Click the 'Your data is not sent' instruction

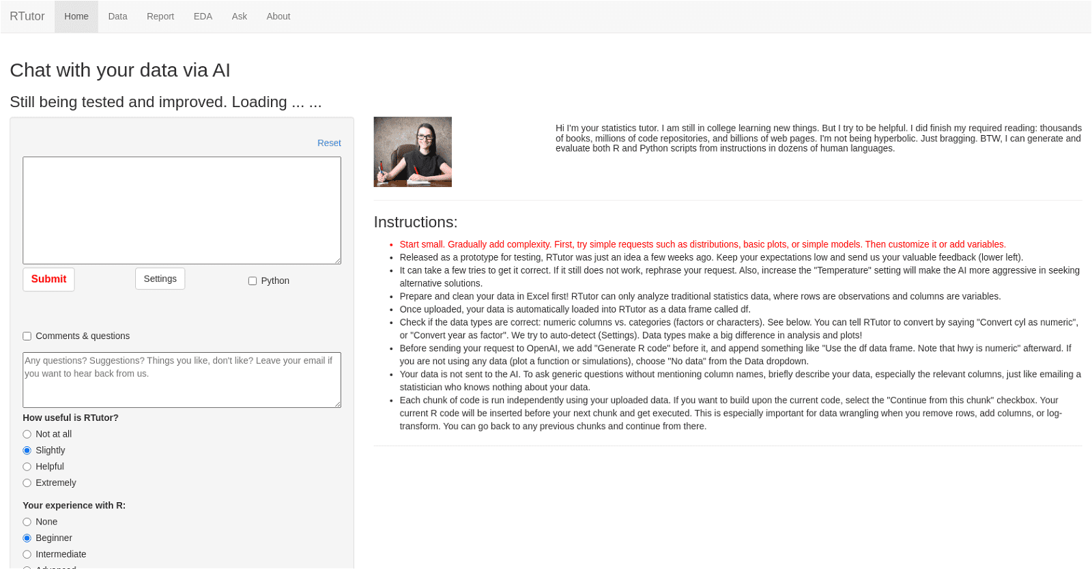(x=740, y=381)
